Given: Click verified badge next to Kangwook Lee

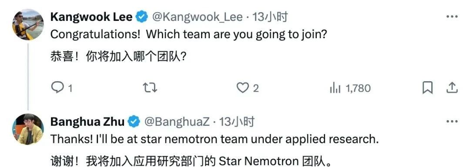Looking at the screenshot, I should click(142, 17).
